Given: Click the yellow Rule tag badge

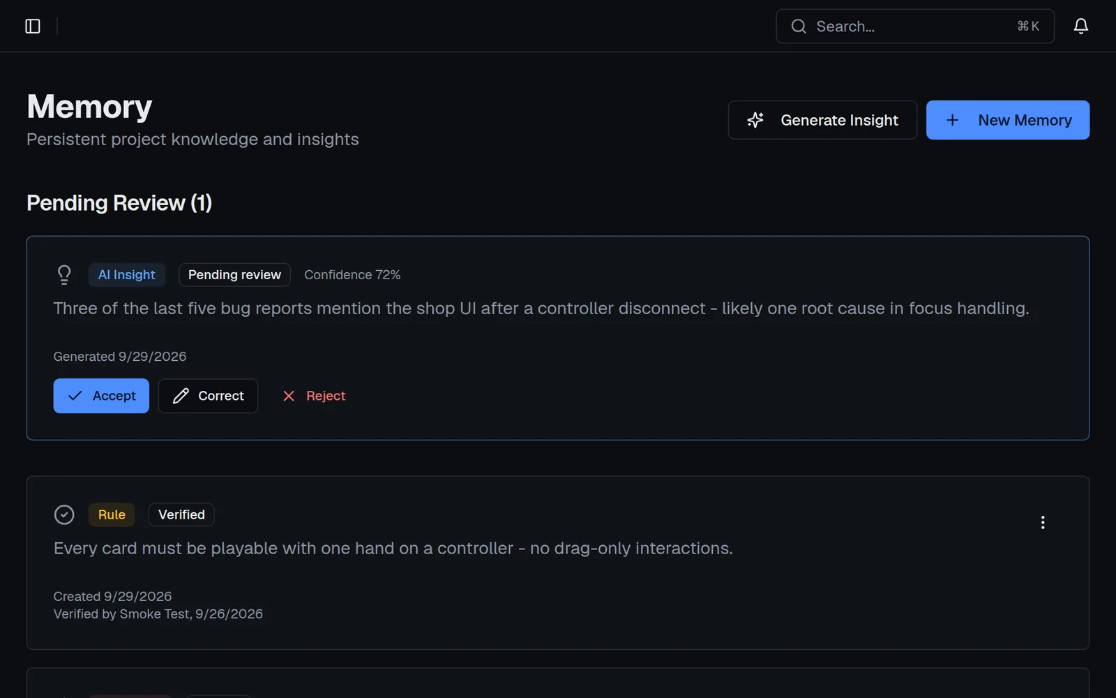Looking at the screenshot, I should tap(112, 515).
